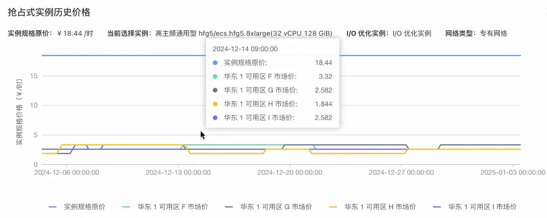The image size is (547, 218).
Task: Click x-axis label 2024-12-13 00:00:00
Action: click(178, 173)
